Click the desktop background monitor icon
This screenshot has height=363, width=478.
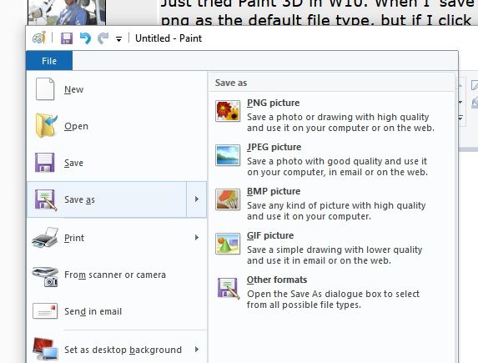tap(46, 350)
